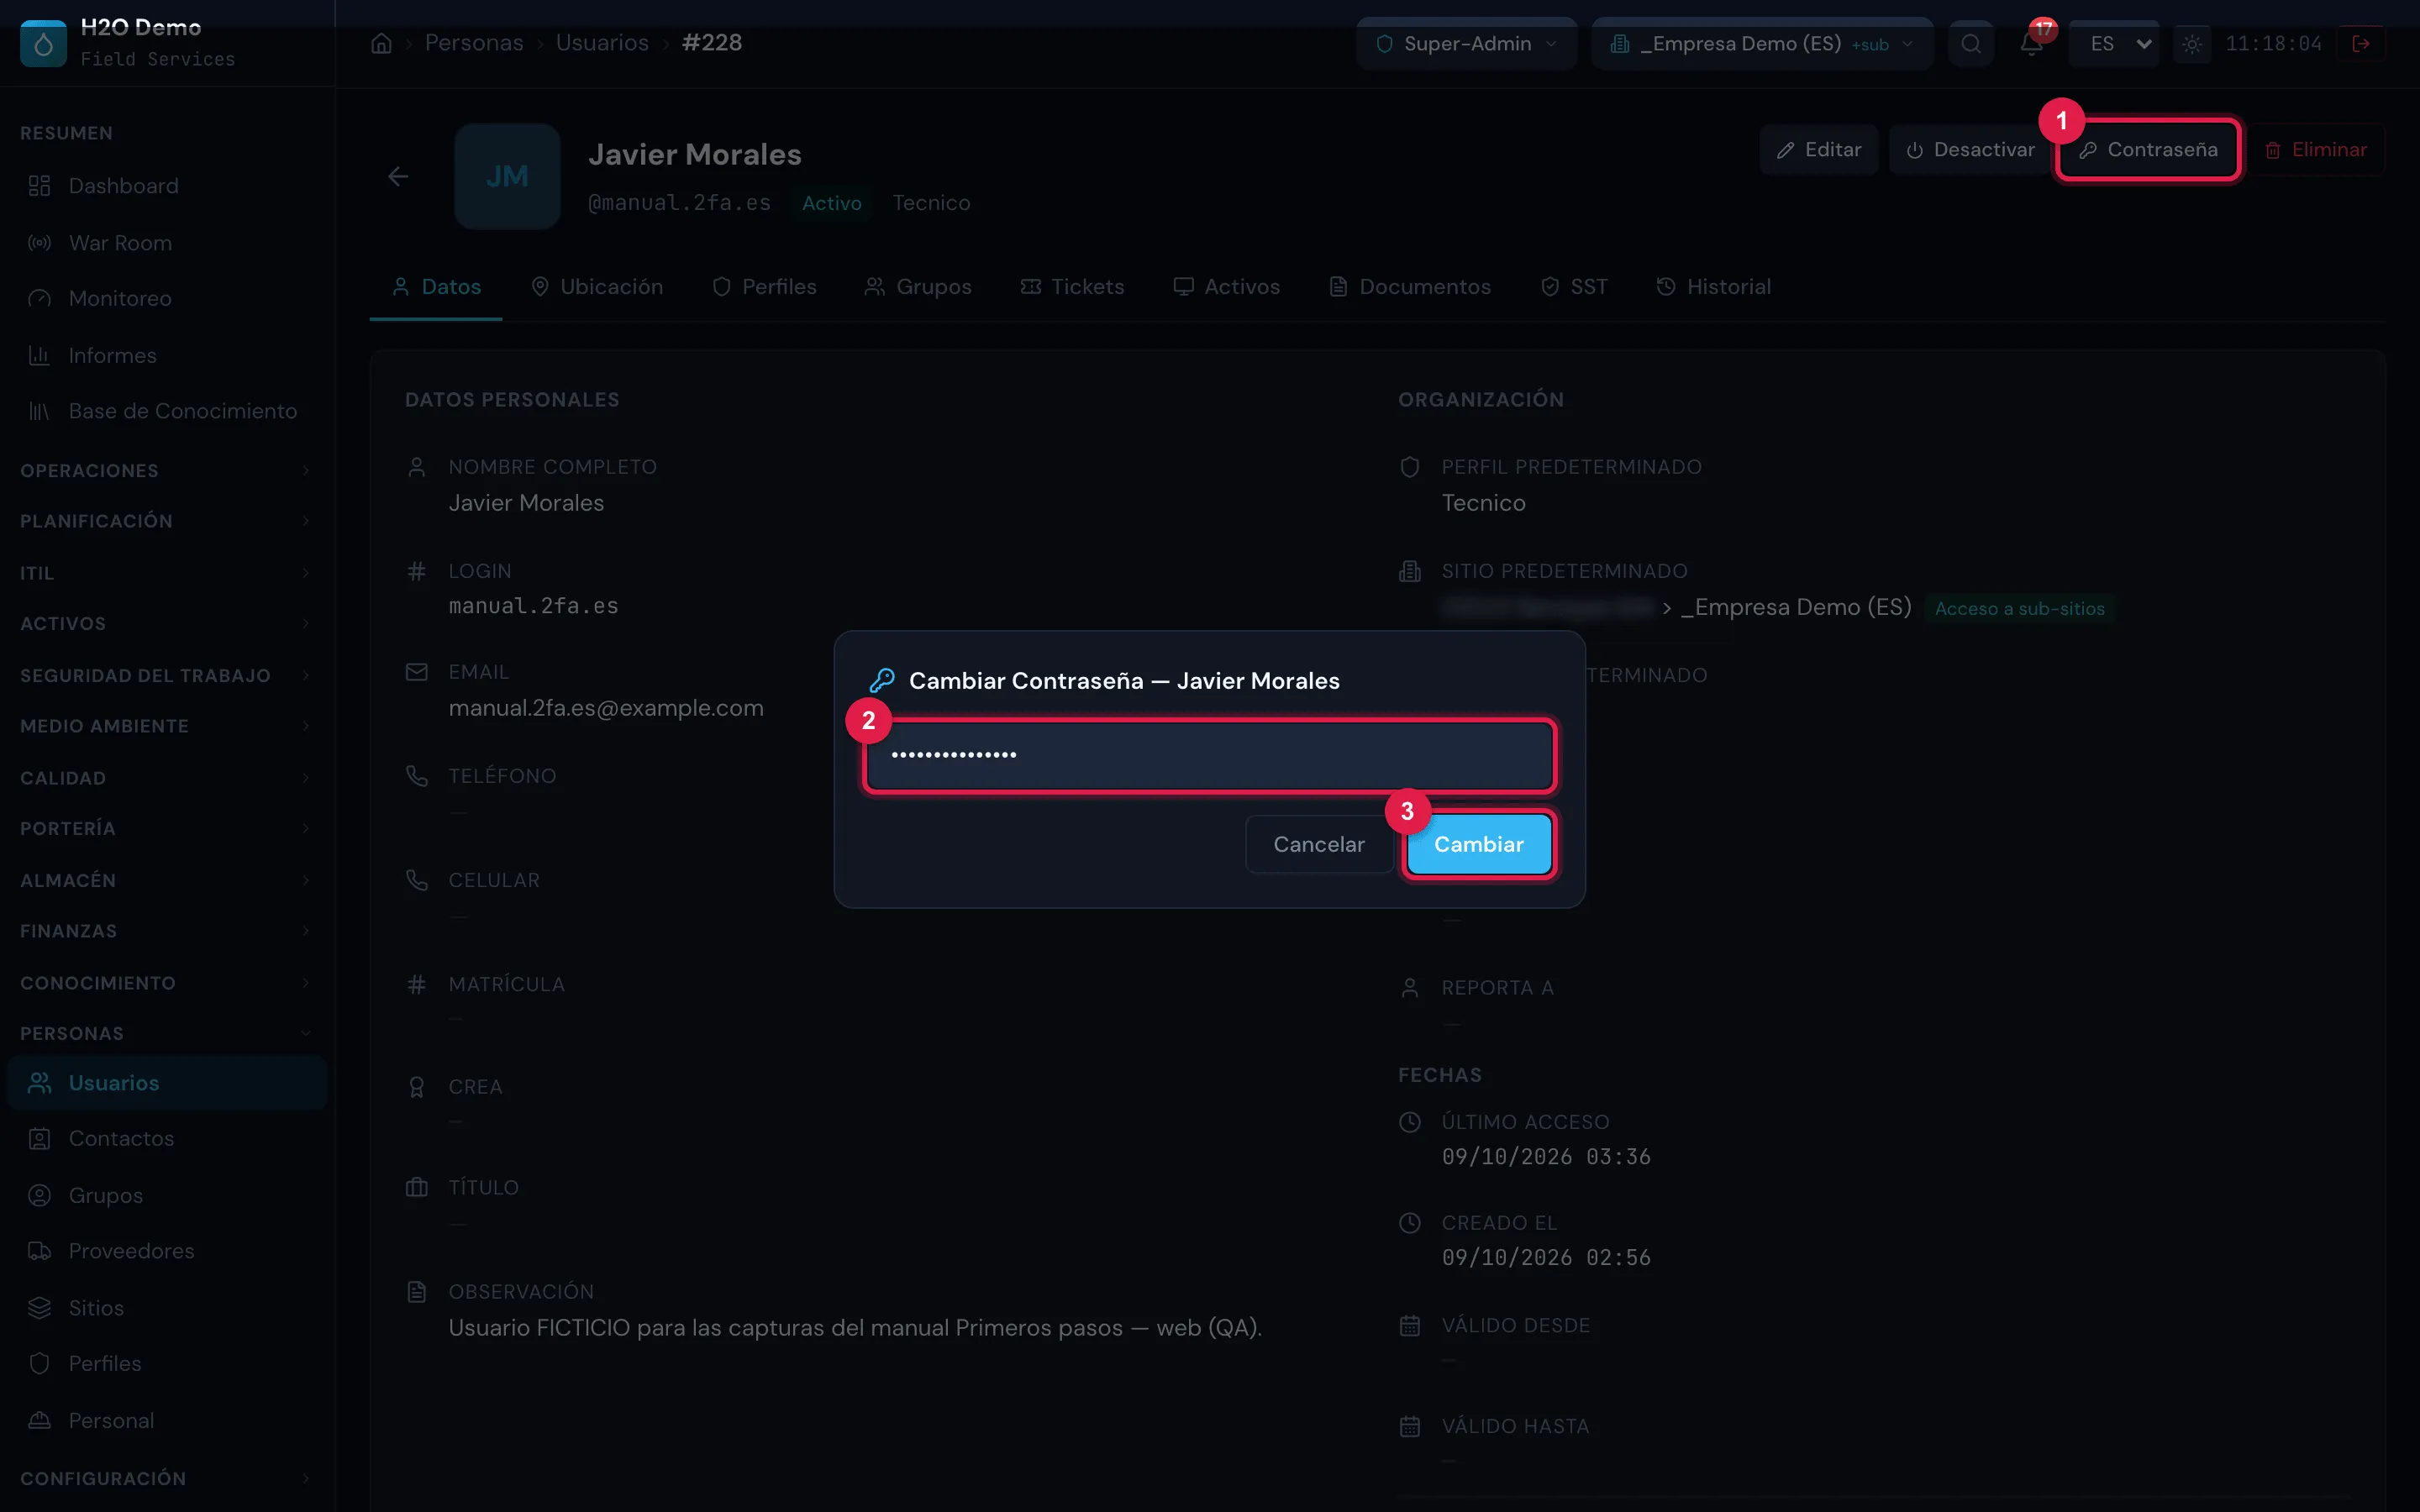This screenshot has width=2420, height=1512.
Task: Open Proveedores in the sidebar
Action: (x=166, y=1251)
